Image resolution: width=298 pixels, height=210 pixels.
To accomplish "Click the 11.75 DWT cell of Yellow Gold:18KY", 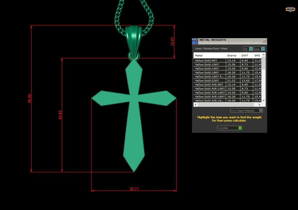I will (246, 72).
